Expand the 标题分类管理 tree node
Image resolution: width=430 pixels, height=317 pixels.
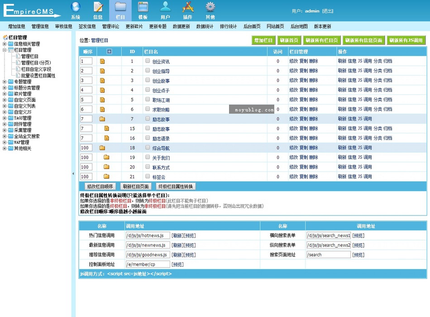(5, 88)
